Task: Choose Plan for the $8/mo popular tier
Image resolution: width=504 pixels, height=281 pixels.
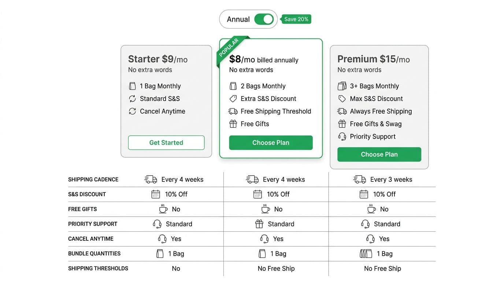Action: pos(271,142)
